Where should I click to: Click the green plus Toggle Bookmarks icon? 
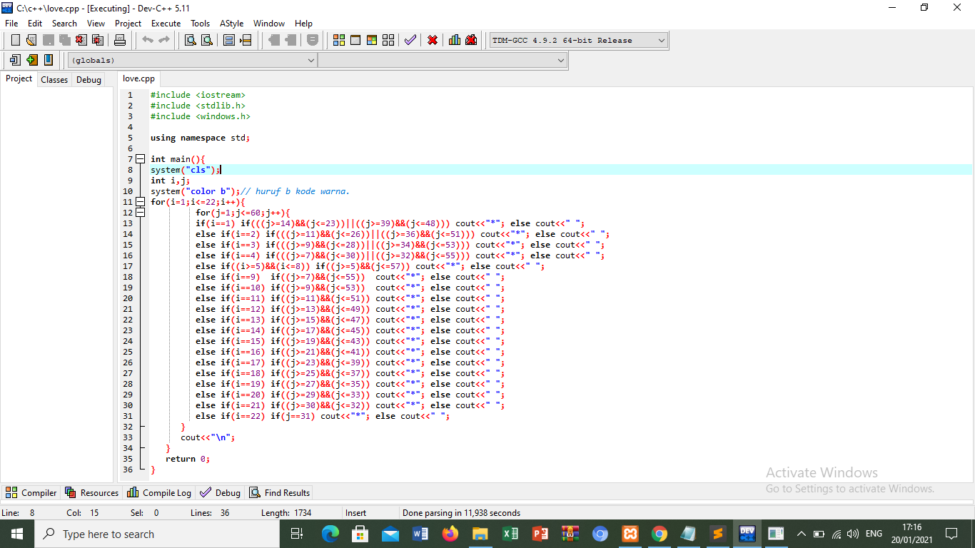click(32, 60)
